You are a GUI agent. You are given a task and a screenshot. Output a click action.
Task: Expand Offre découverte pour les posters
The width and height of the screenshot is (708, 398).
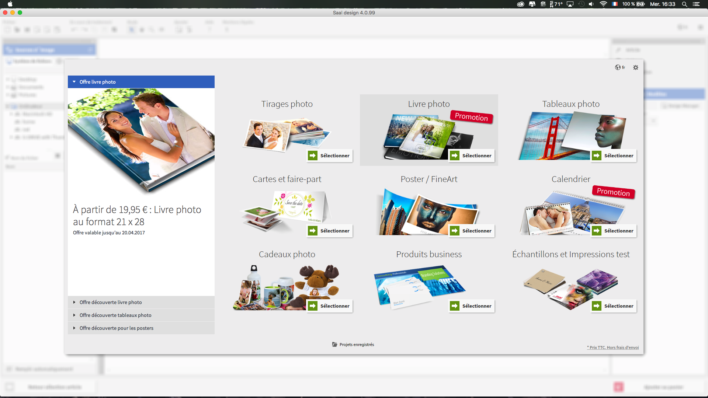(x=116, y=328)
